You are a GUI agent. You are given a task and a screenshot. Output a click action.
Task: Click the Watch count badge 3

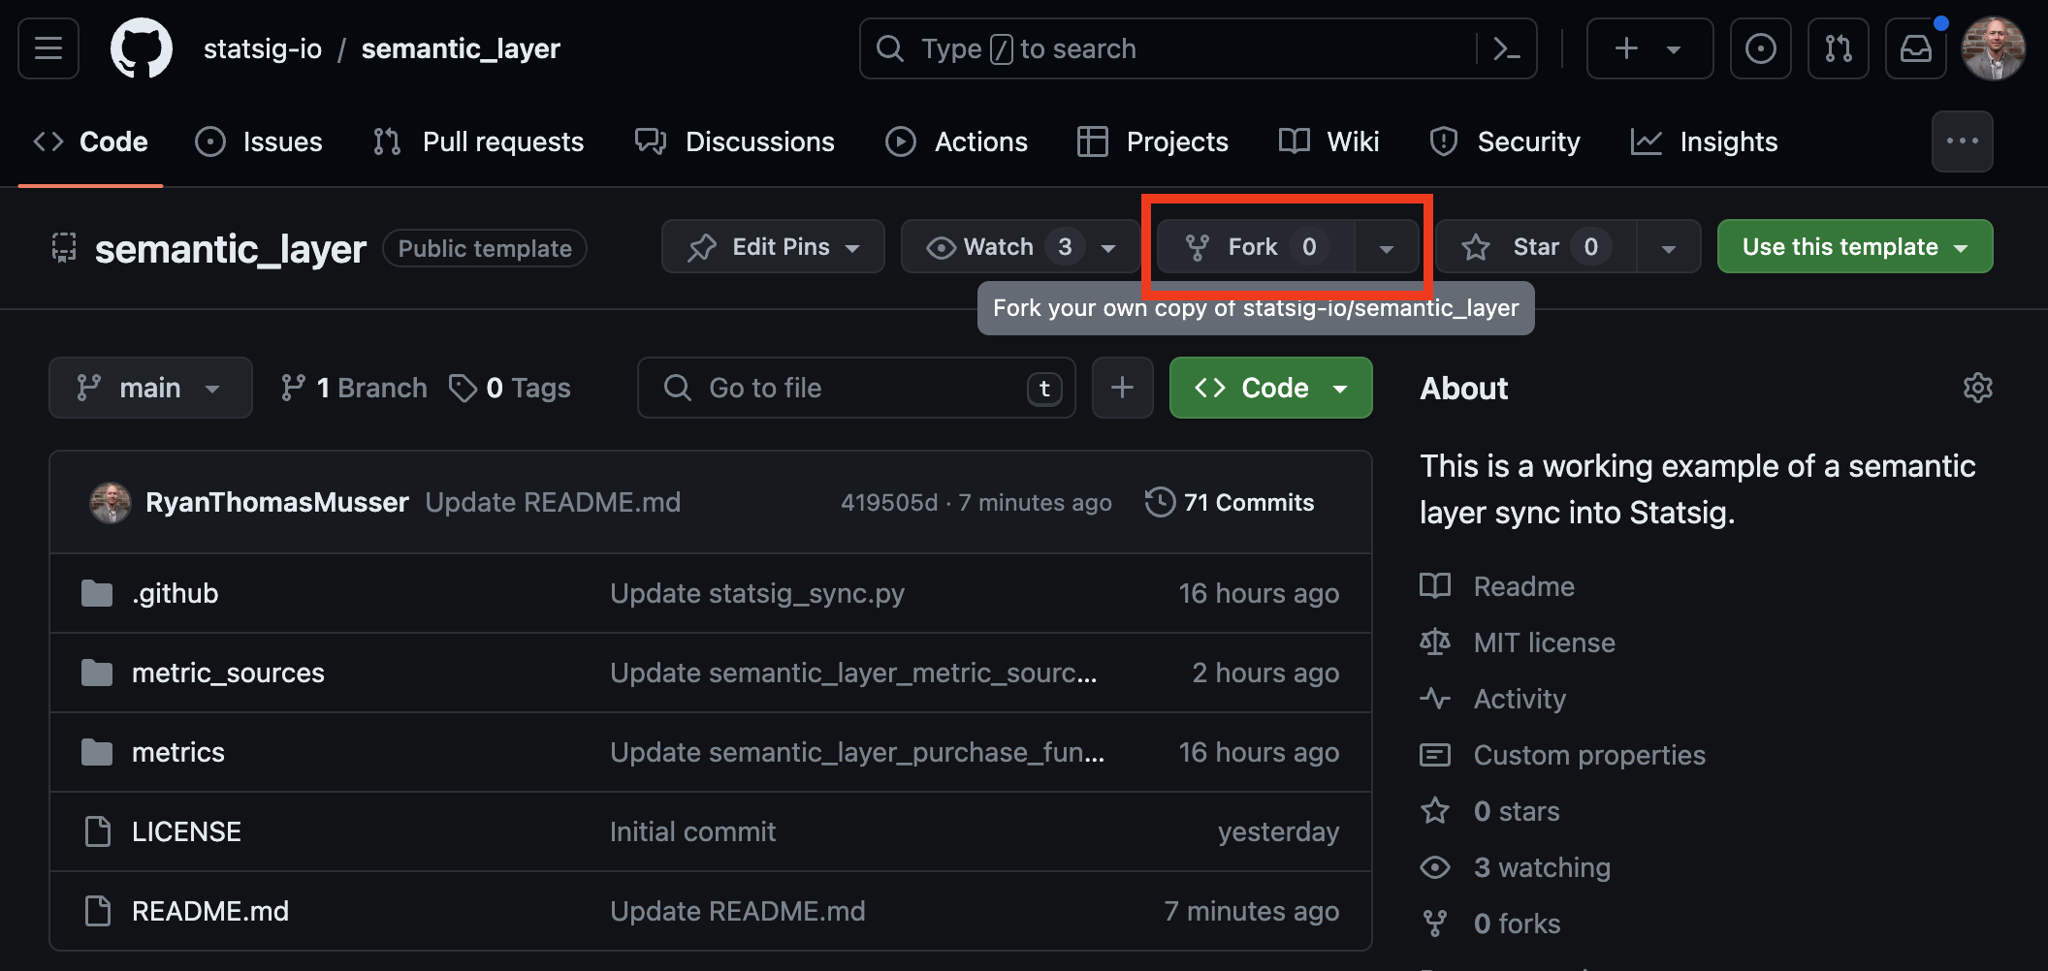click(1065, 247)
